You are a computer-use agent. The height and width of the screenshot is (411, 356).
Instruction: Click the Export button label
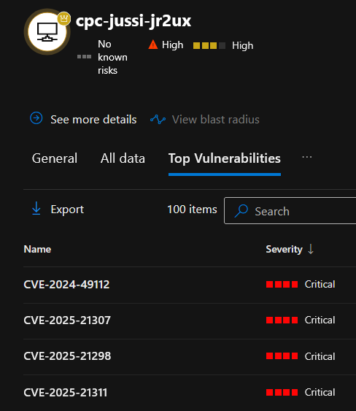tap(67, 210)
